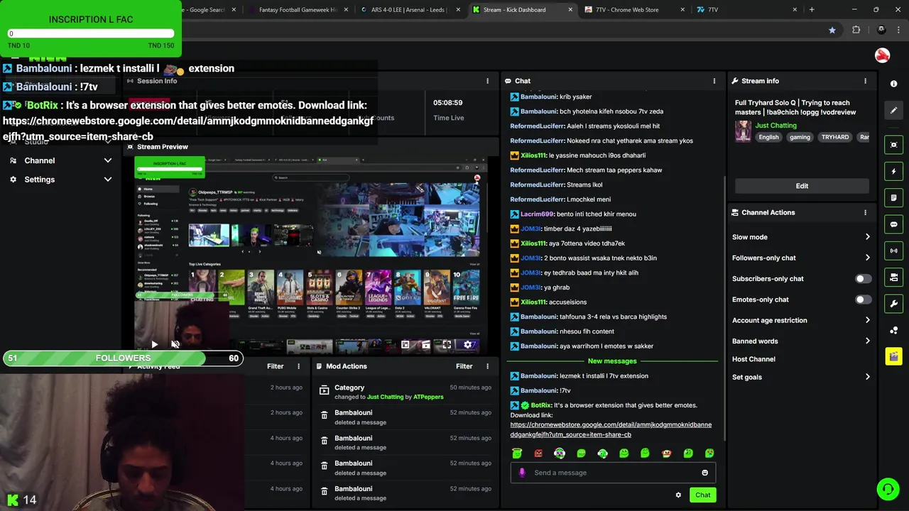Open a new browser tab

[812, 10]
